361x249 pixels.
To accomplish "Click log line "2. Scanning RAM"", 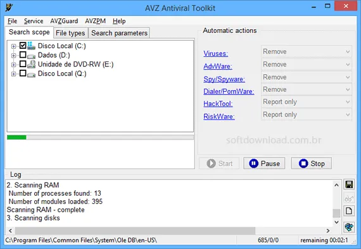I will pos(33,185).
